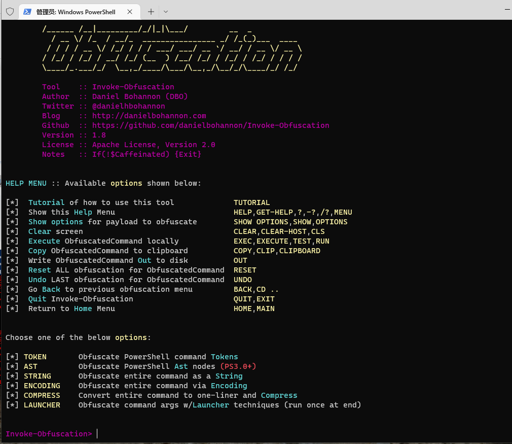Click the red (PS3.0+) note
Screen dimensions: 512x444
pyautogui.click(x=238, y=366)
